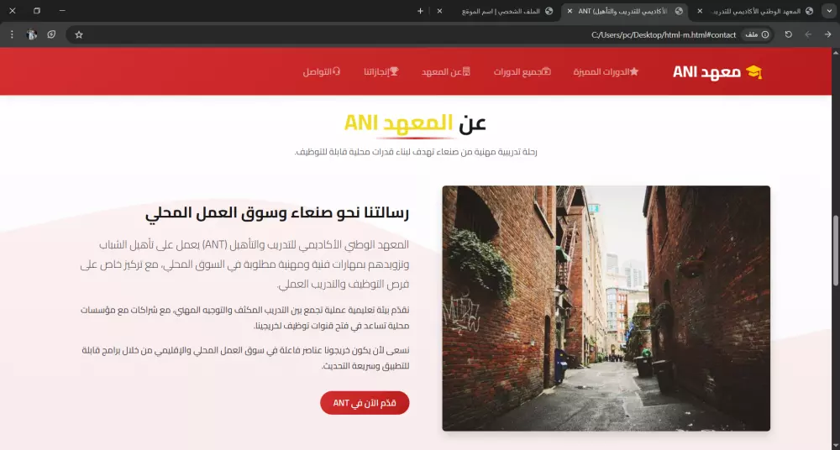Click the ملف site info chip
The image size is (840, 450).
pos(757,34)
